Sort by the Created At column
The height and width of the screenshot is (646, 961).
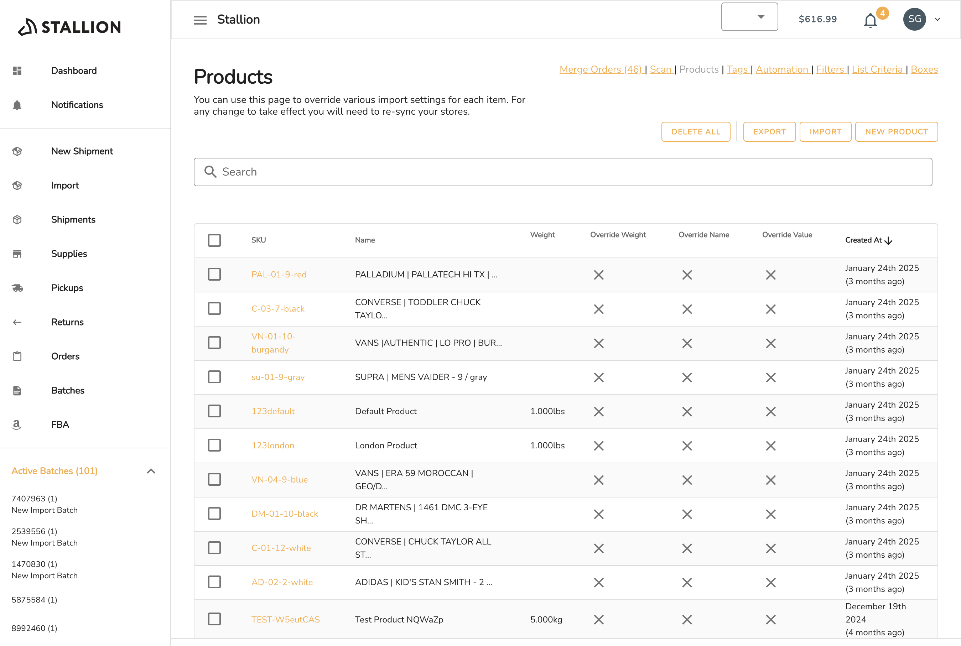(x=869, y=240)
